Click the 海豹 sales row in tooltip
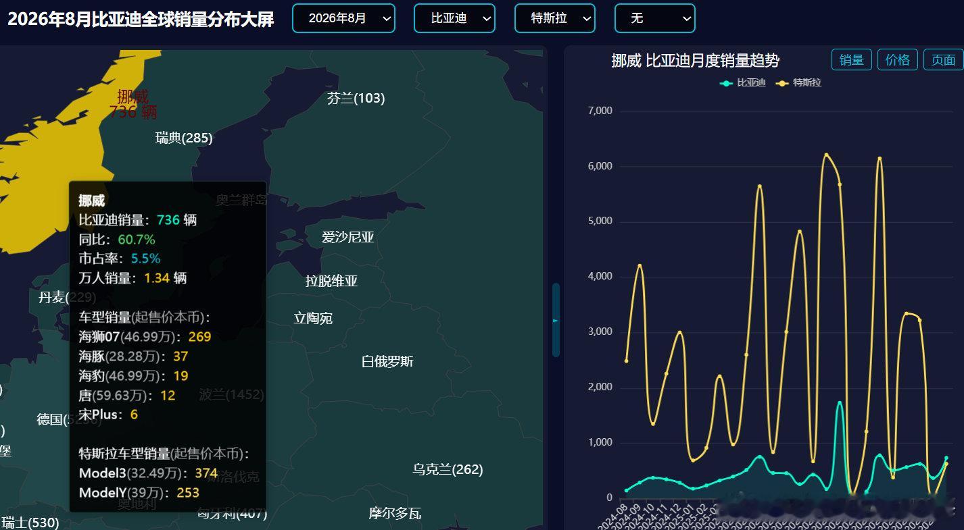The image size is (964, 530). (133, 376)
